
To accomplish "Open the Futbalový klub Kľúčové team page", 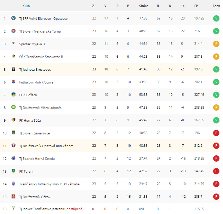I will tap(36, 82).
